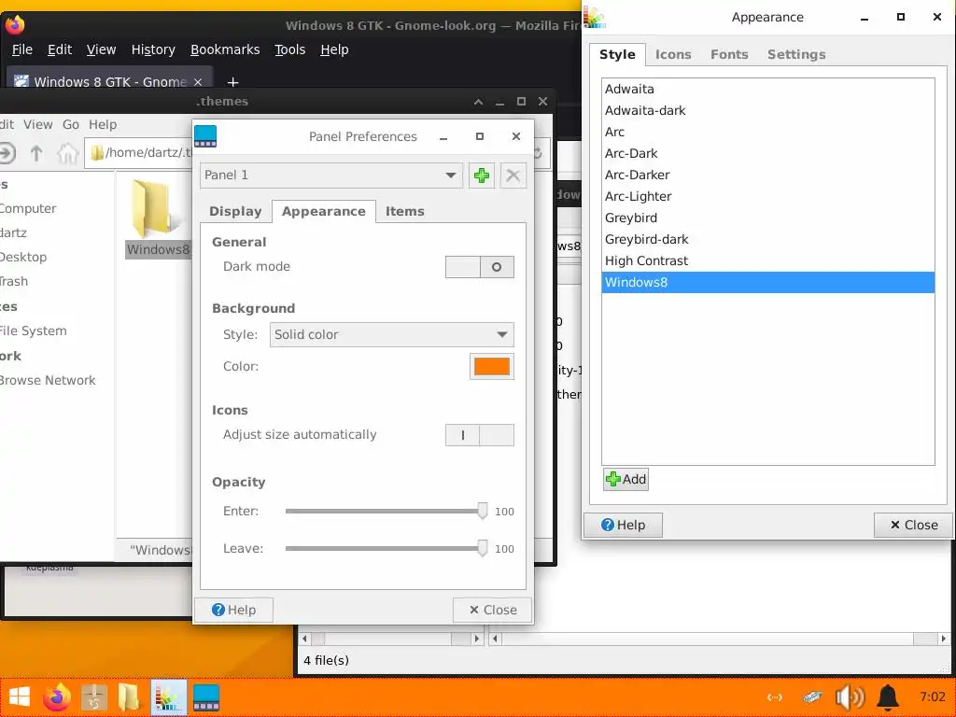Image resolution: width=956 pixels, height=717 pixels.
Task: Select the Style tab in Appearance window
Action: click(x=618, y=55)
